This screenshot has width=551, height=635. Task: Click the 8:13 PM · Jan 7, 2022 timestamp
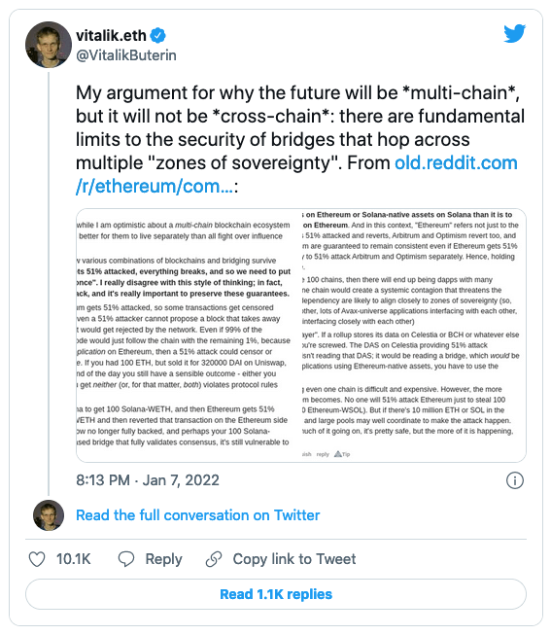[148, 480]
